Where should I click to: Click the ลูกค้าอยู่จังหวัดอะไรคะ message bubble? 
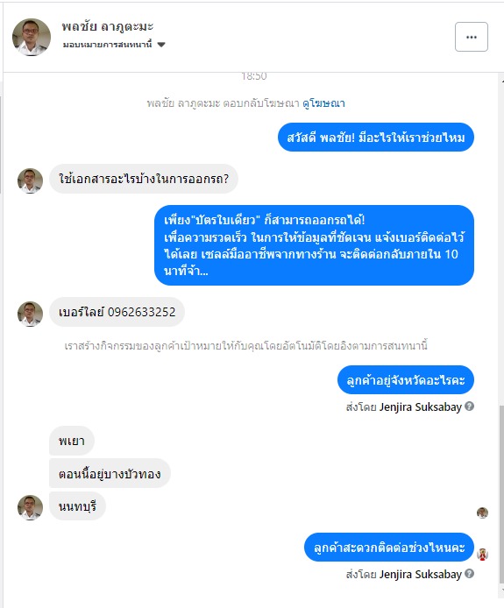[x=406, y=379]
